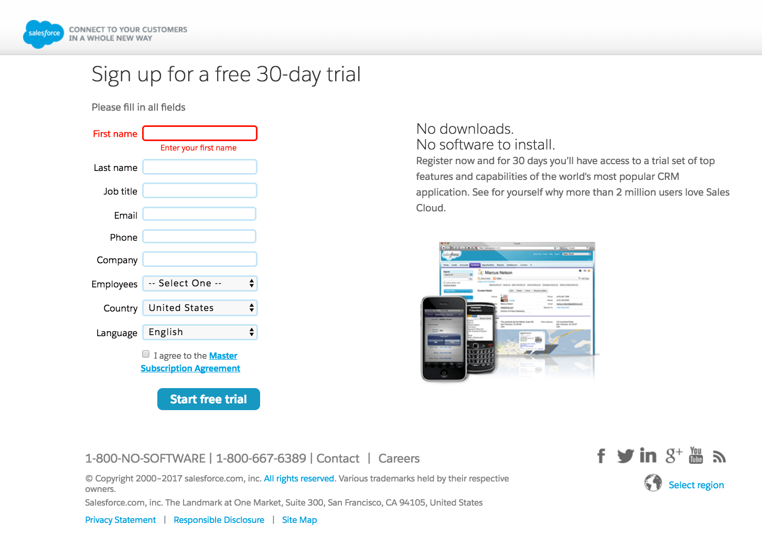Viewport: 762px width, 547px height.
Task: Open the Country dropdown showing United States
Action: (x=200, y=308)
